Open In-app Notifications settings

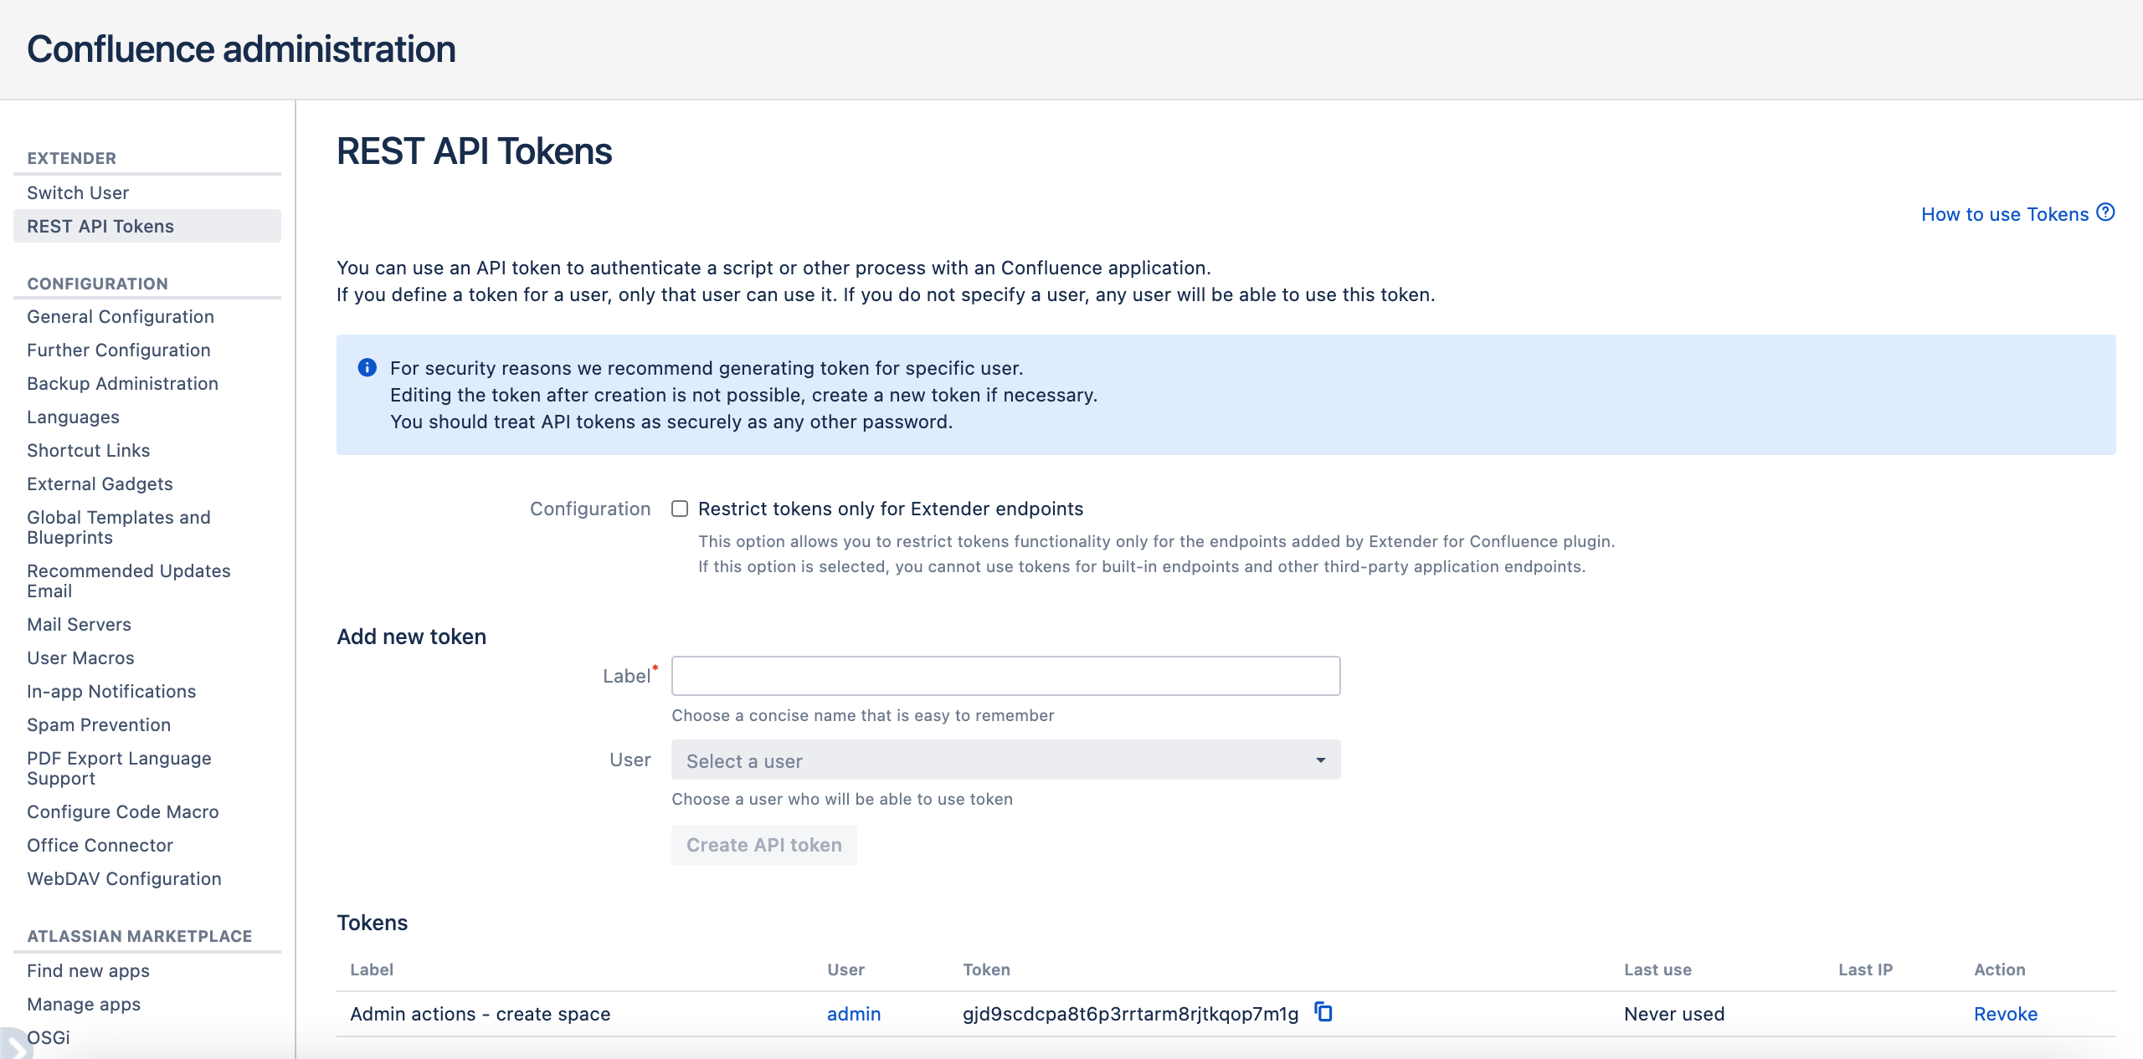click(111, 691)
